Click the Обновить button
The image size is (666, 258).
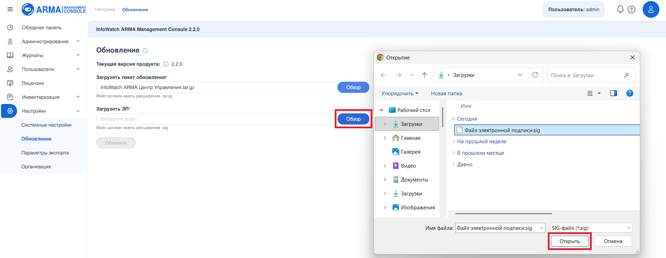pyautogui.click(x=116, y=143)
